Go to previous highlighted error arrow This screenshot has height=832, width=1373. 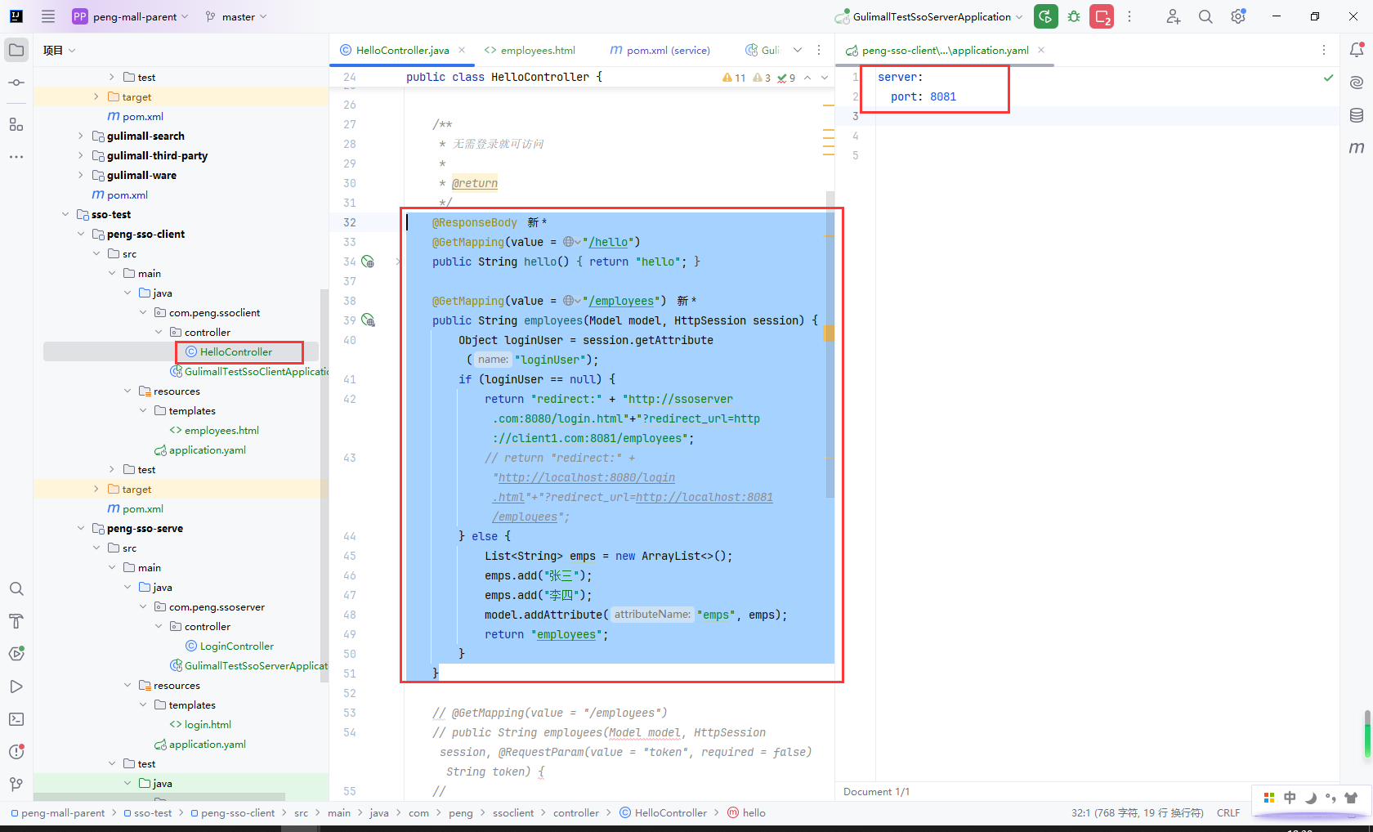[807, 78]
